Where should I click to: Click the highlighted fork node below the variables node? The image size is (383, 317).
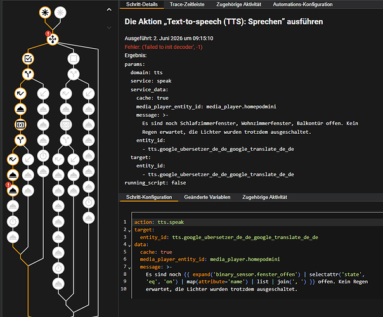pyautogui.click(x=20, y=140)
